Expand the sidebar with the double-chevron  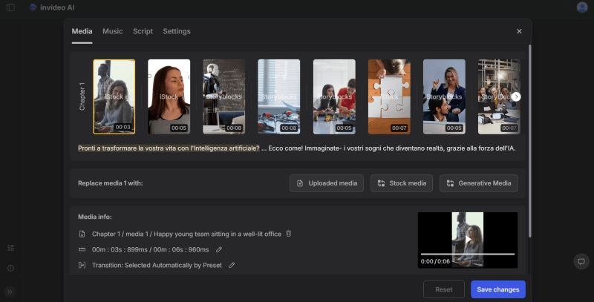coord(10,292)
